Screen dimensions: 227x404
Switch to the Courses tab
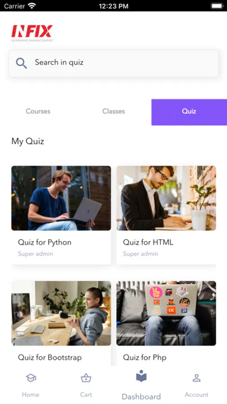click(38, 111)
